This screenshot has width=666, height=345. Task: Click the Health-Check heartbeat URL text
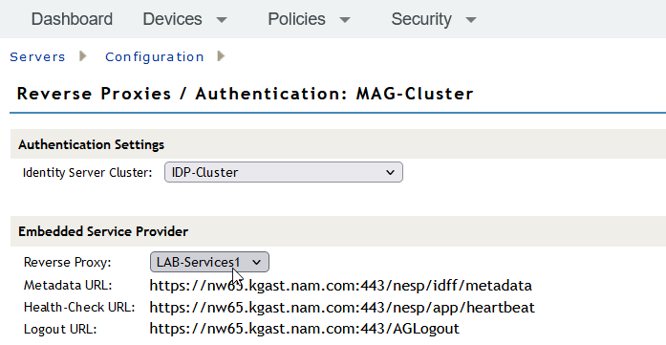tap(342, 307)
